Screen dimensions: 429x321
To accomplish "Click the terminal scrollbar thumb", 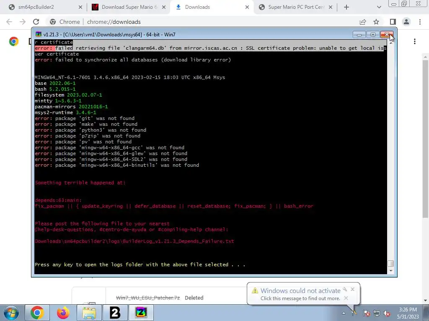I will pos(391,263).
